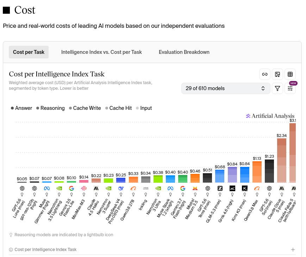Viewport: 306px width, 257px height.
Task: Click Google logo for Gemini 3.5 Flash-Lite
Action: (x=71, y=188)
